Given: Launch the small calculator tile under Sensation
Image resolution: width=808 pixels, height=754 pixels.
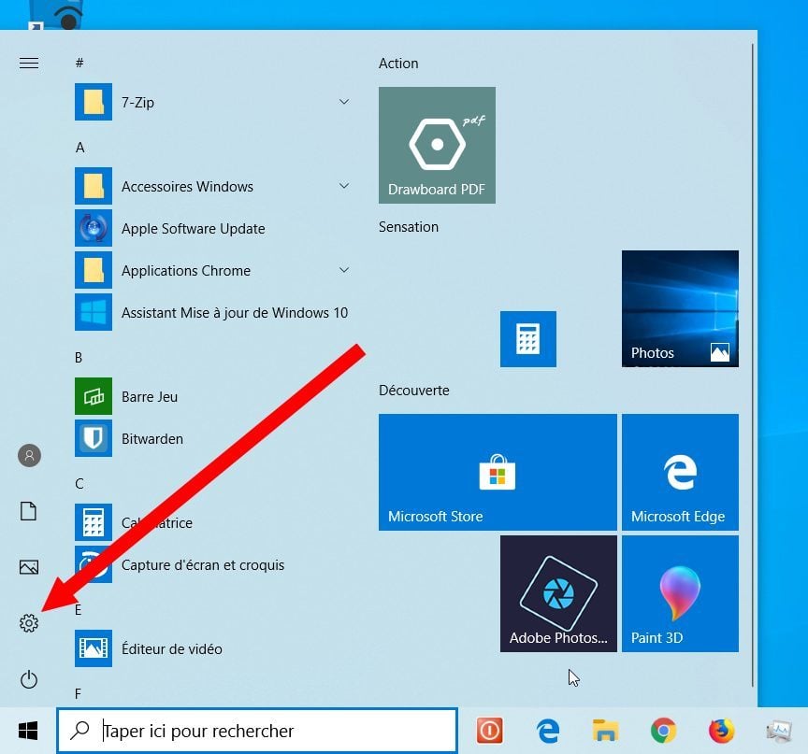Looking at the screenshot, I should [528, 339].
